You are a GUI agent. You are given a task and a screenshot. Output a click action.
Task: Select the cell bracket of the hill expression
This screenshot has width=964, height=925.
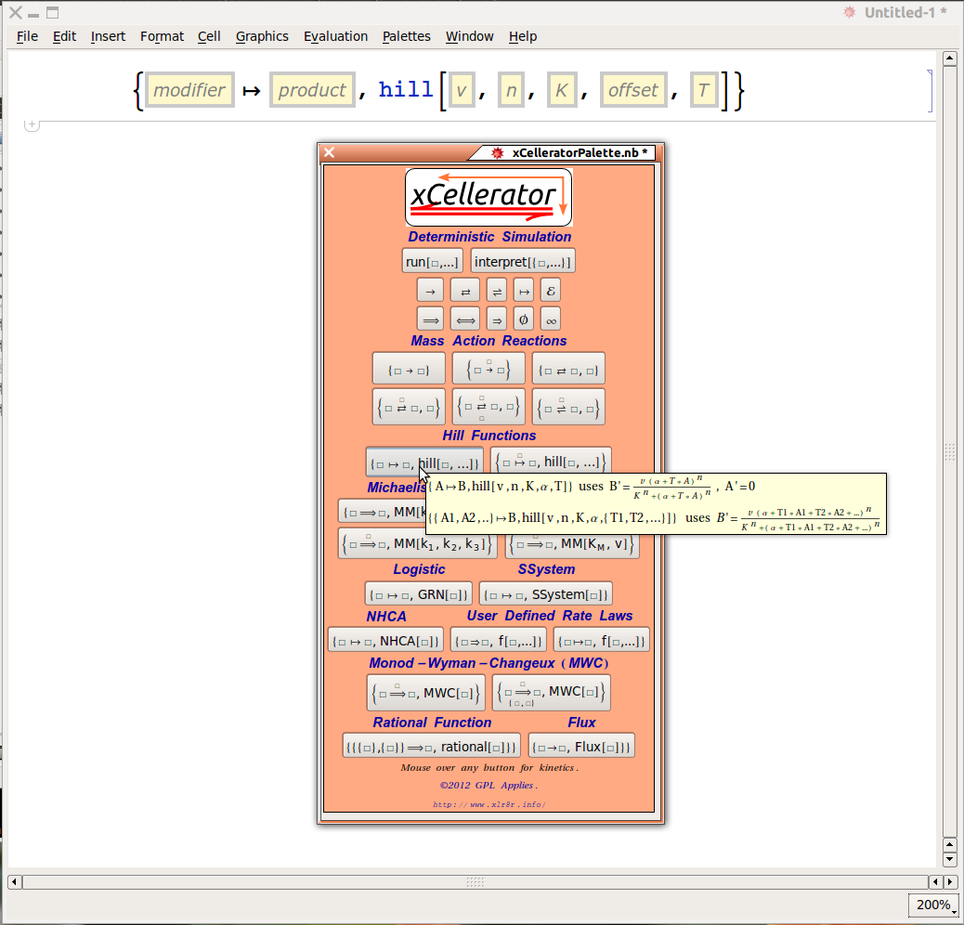pyautogui.click(x=930, y=91)
